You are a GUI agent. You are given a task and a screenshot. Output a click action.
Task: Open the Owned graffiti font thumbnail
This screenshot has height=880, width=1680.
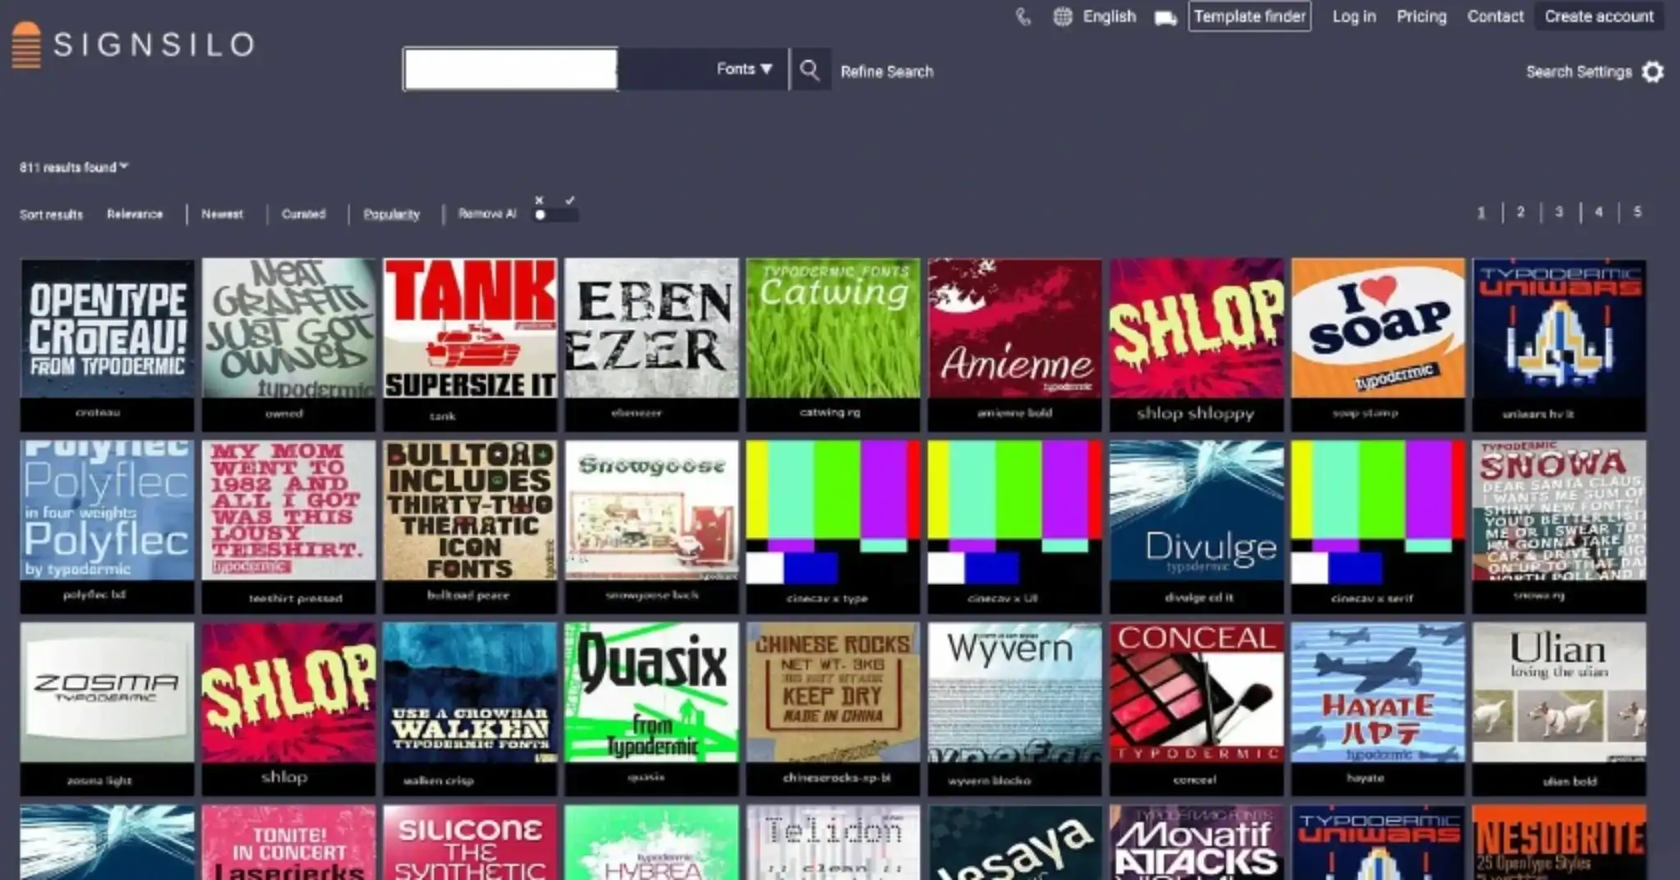[289, 344]
